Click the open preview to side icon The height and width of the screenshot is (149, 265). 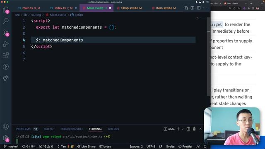[x=193, y=8]
